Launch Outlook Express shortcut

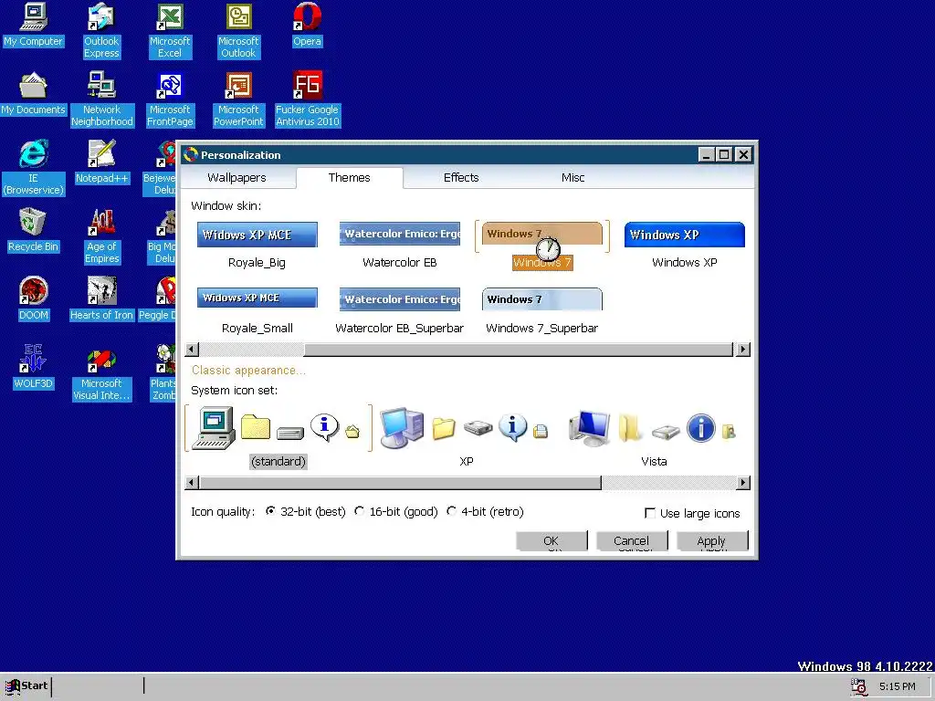coord(101,31)
